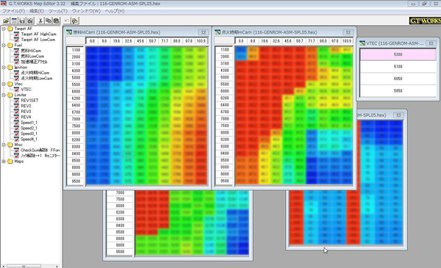Select REV2 in the Limiter group
The width and height of the screenshot is (441, 268).
coord(26,106)
